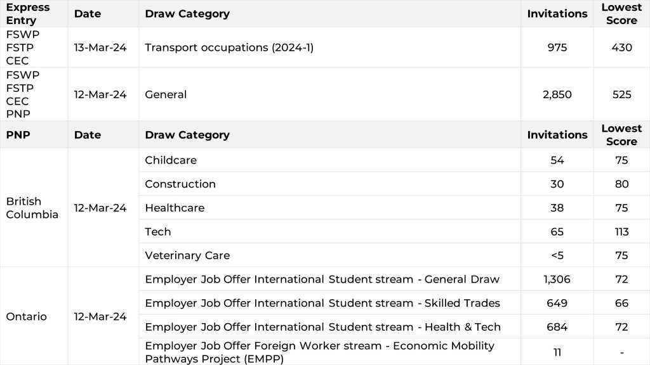Image resolution: width=650 pixels, height=365 pixels.
Task: Select the "Tech" draw category cell
Action: [158, 232]
